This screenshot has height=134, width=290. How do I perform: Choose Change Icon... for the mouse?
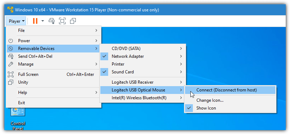click(x=230, y=100)
